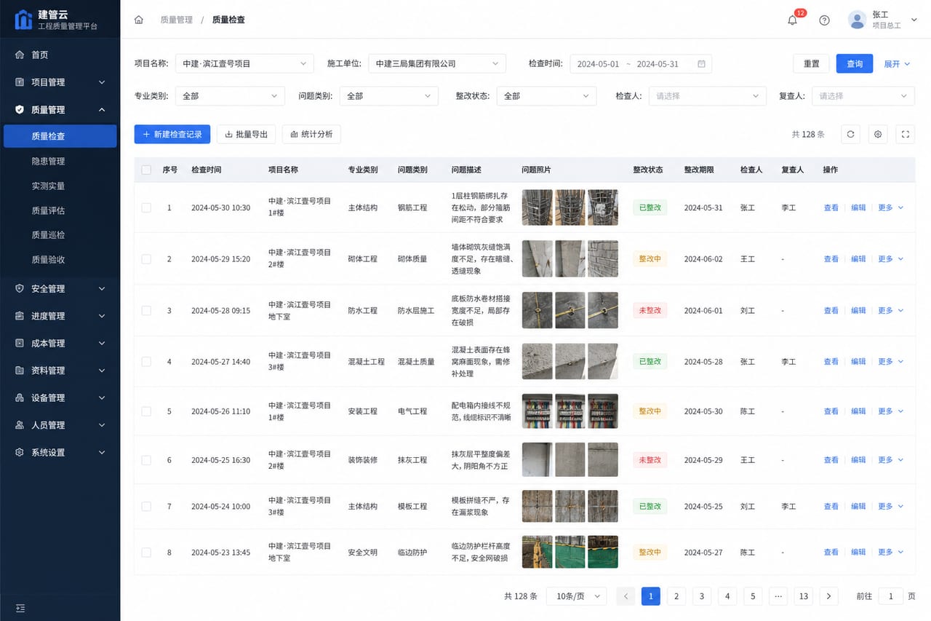The width and height of the screenshot is (931, 621).
Task: Open the 项目名称 dropdown
Action: click(x=244, y=64)
